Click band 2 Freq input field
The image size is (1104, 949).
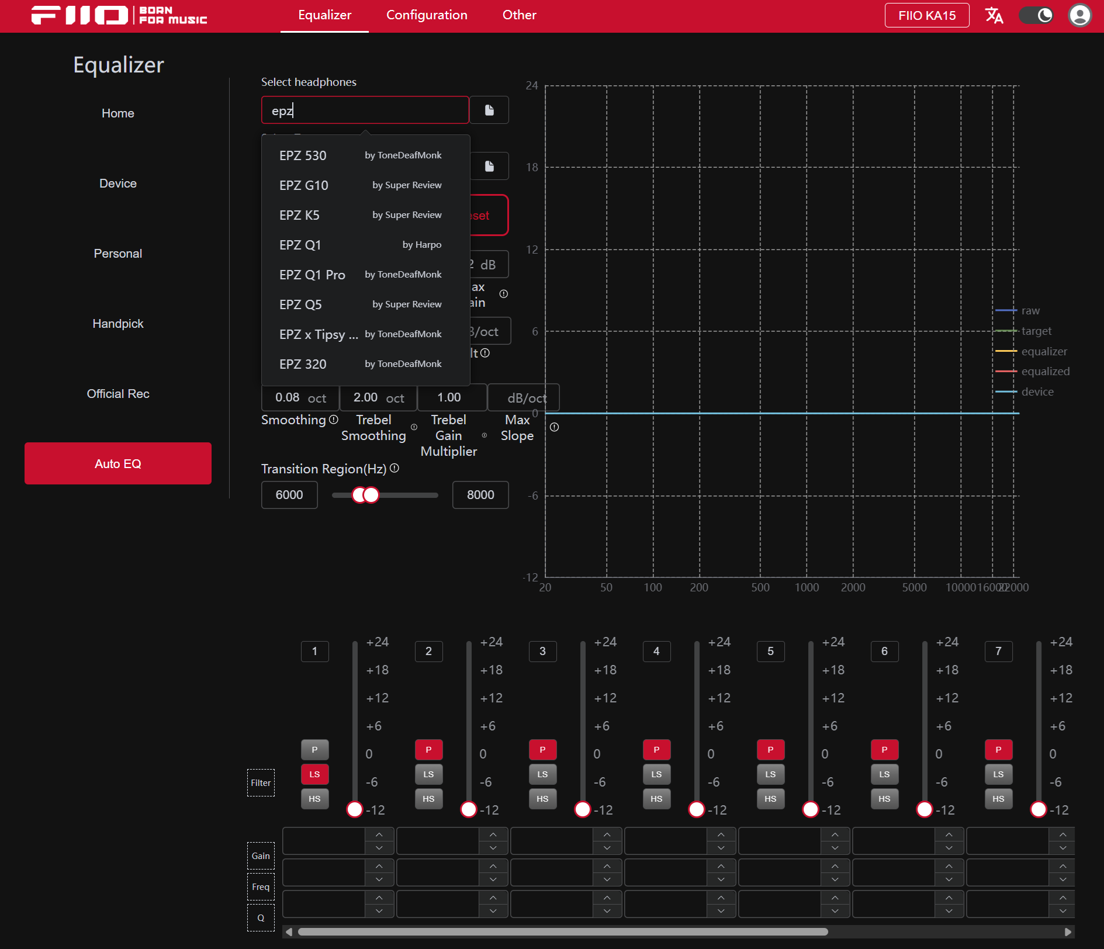438,872
